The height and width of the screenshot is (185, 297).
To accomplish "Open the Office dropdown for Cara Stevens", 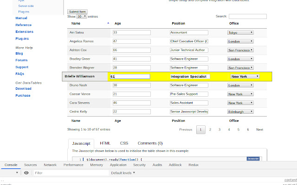I will coord(240,103).
